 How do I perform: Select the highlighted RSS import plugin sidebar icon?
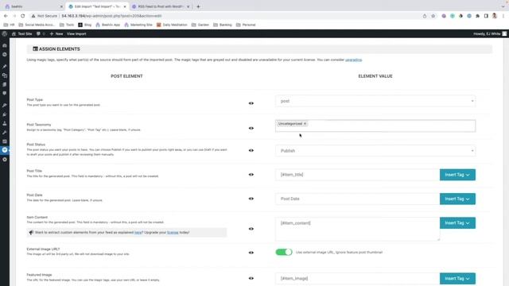coord(5,150)
